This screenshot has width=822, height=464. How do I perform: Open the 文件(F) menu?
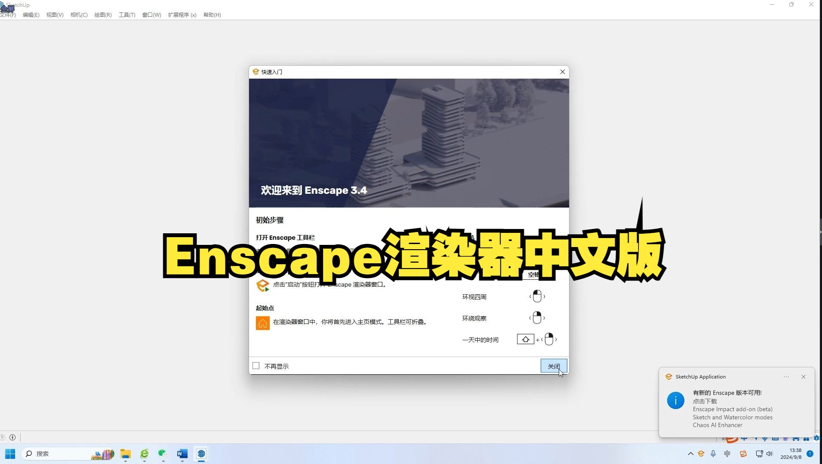(7, 15)
